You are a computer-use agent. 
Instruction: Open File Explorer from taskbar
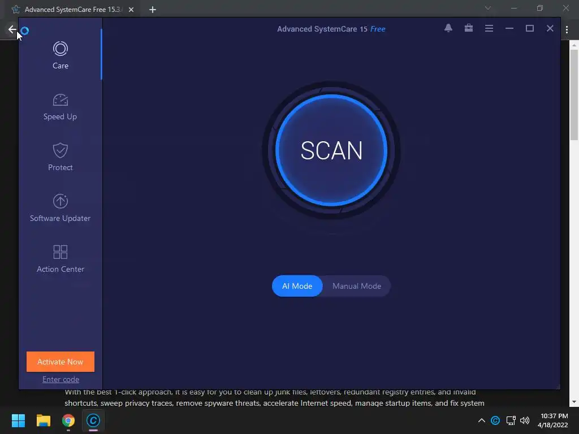pyautogui.click(x=43, y=420)
